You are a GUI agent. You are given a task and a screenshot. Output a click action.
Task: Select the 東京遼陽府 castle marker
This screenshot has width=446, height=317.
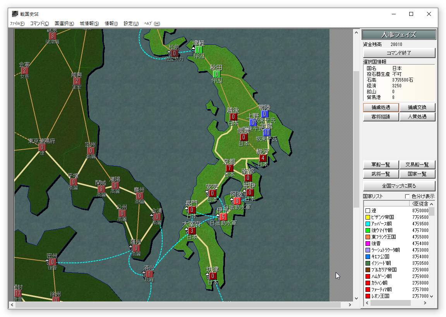(x=42, y=147)
